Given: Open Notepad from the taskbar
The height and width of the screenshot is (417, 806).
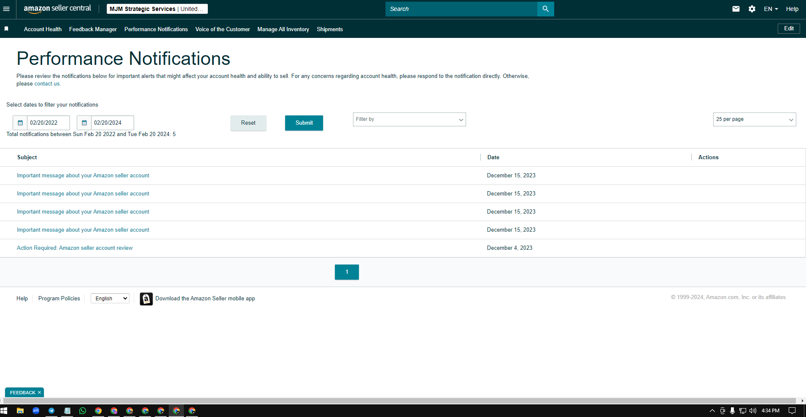Looking at the screenshot, I should [67, 411].
